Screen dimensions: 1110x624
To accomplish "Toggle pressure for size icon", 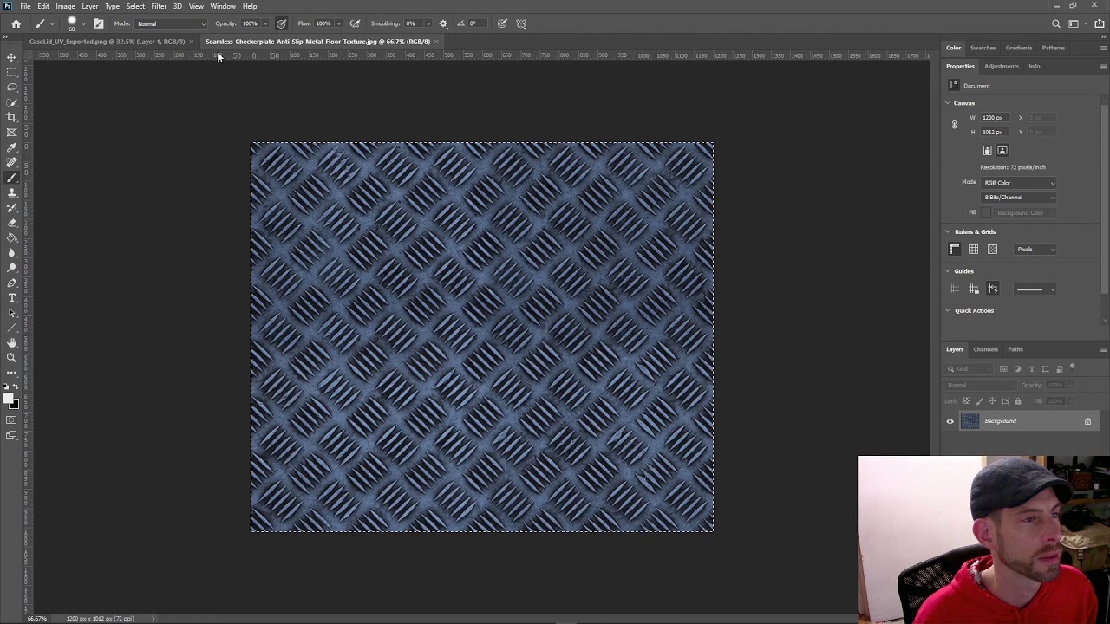I will click(x=502, y=23).
